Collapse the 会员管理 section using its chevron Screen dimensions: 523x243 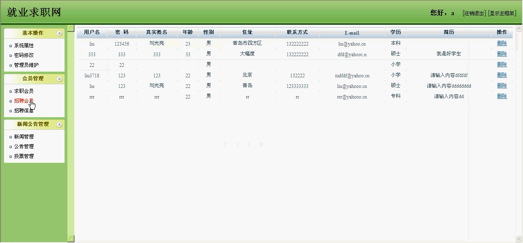[x=59, y=79]
